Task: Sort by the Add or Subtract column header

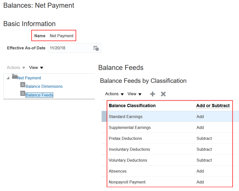Action: [213, 106]
